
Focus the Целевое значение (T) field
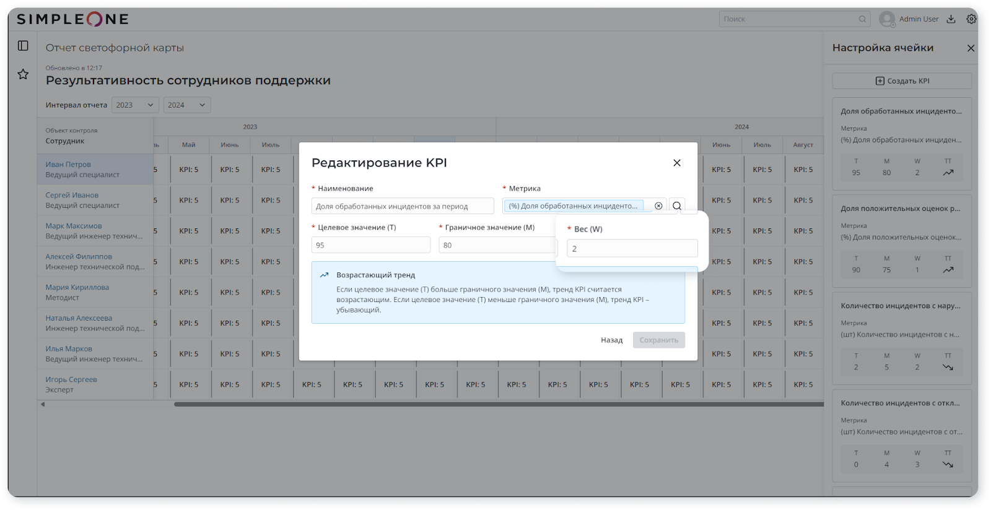point(371,245)
